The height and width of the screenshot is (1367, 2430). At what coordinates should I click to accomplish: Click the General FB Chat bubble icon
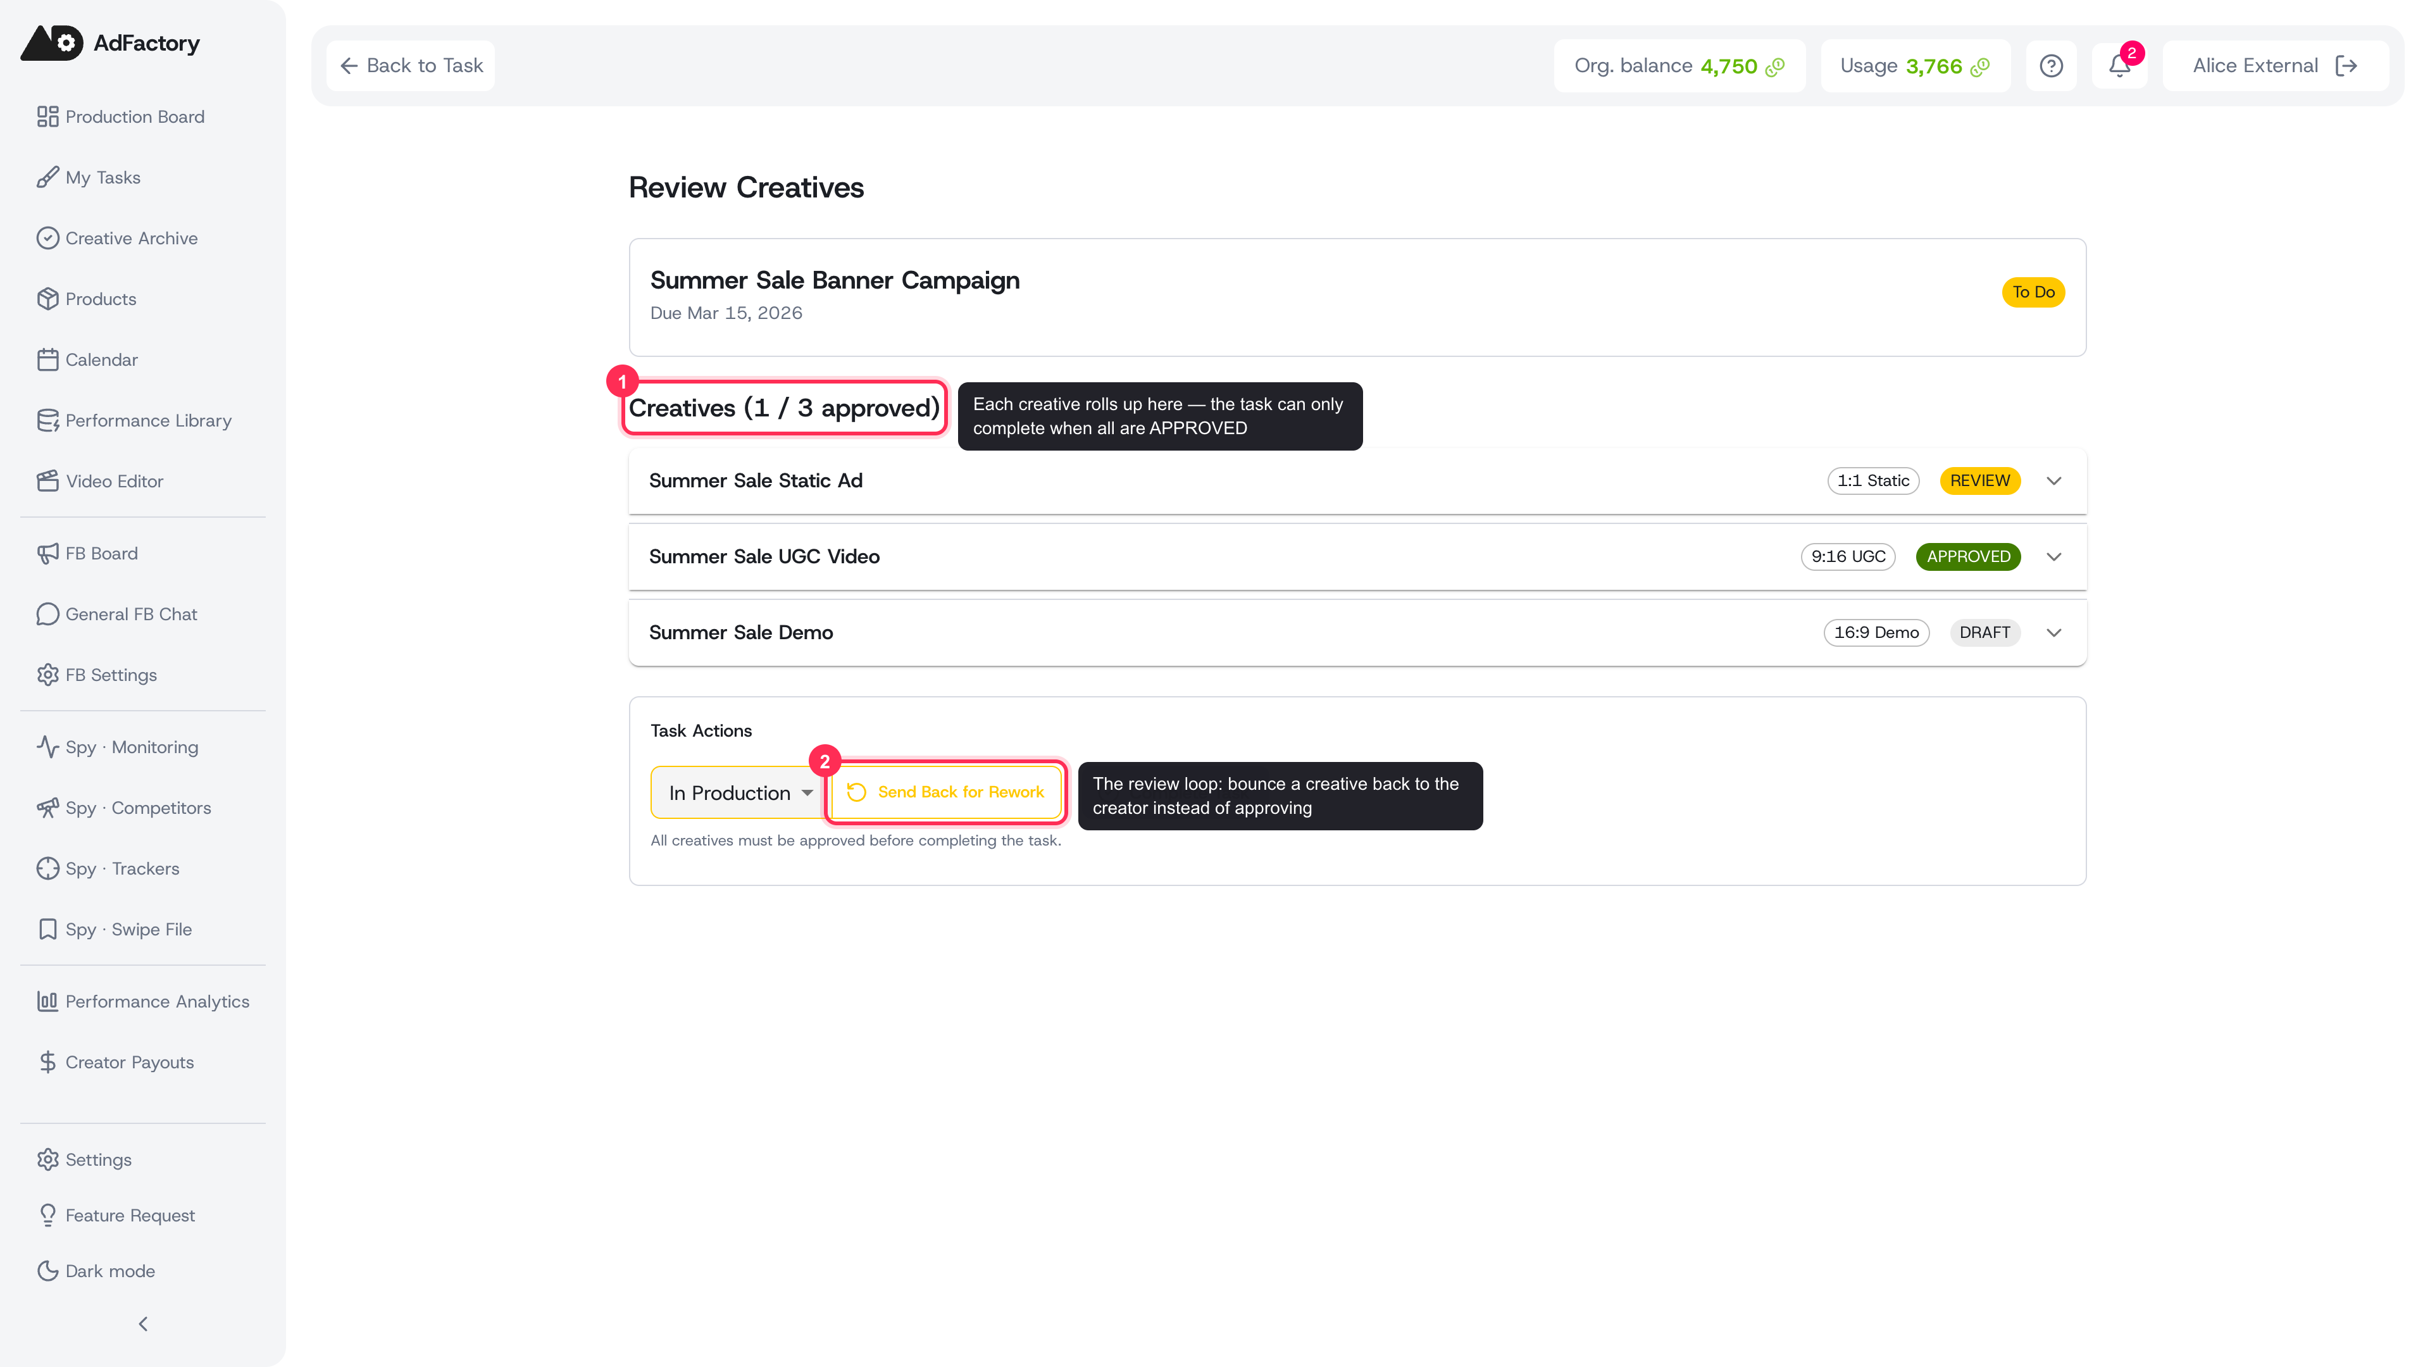[x=47, y=614]
